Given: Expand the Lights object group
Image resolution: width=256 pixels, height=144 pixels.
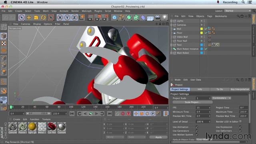Looking at the screenshot, I should point(171,21).
